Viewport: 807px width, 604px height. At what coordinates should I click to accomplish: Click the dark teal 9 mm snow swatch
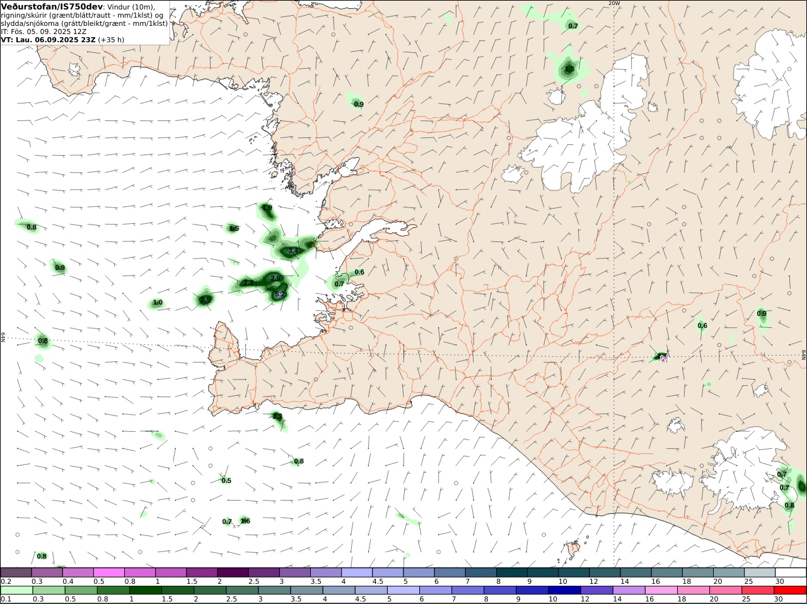point(543,572)
